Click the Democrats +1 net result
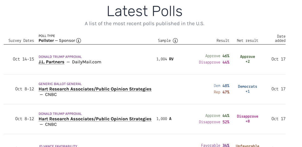Image resolution: width=302 pixels, height=147 pixels. (x=247, y=89)
